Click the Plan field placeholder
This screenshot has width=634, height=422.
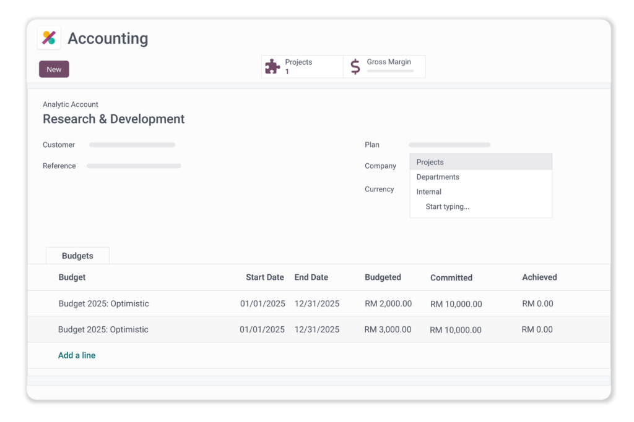[x=449, y=145]
